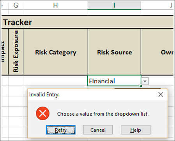Select empty cell under Risk Exposure
The image size is (175, 141).
click(x=16, y=80)
